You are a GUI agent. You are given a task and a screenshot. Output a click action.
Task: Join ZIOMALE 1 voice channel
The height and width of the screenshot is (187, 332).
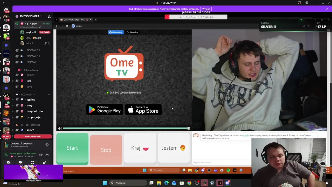click(33, 50)
